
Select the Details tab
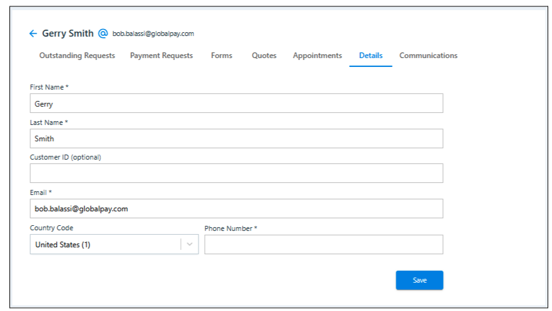pos(371,56)
